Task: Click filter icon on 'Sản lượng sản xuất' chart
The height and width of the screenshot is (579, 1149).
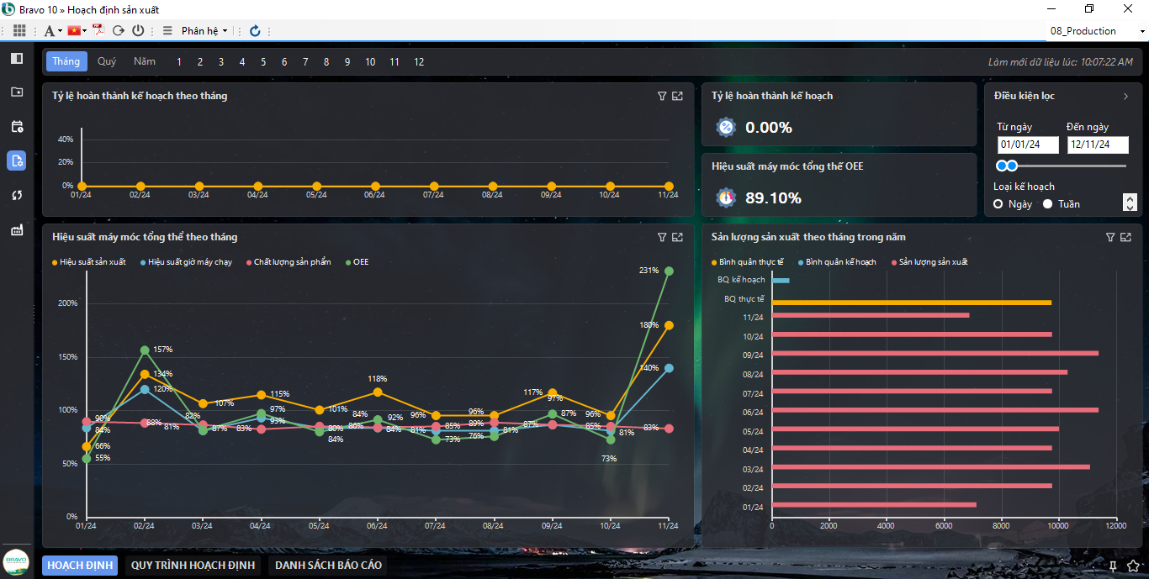Action: coord(1110,237)
